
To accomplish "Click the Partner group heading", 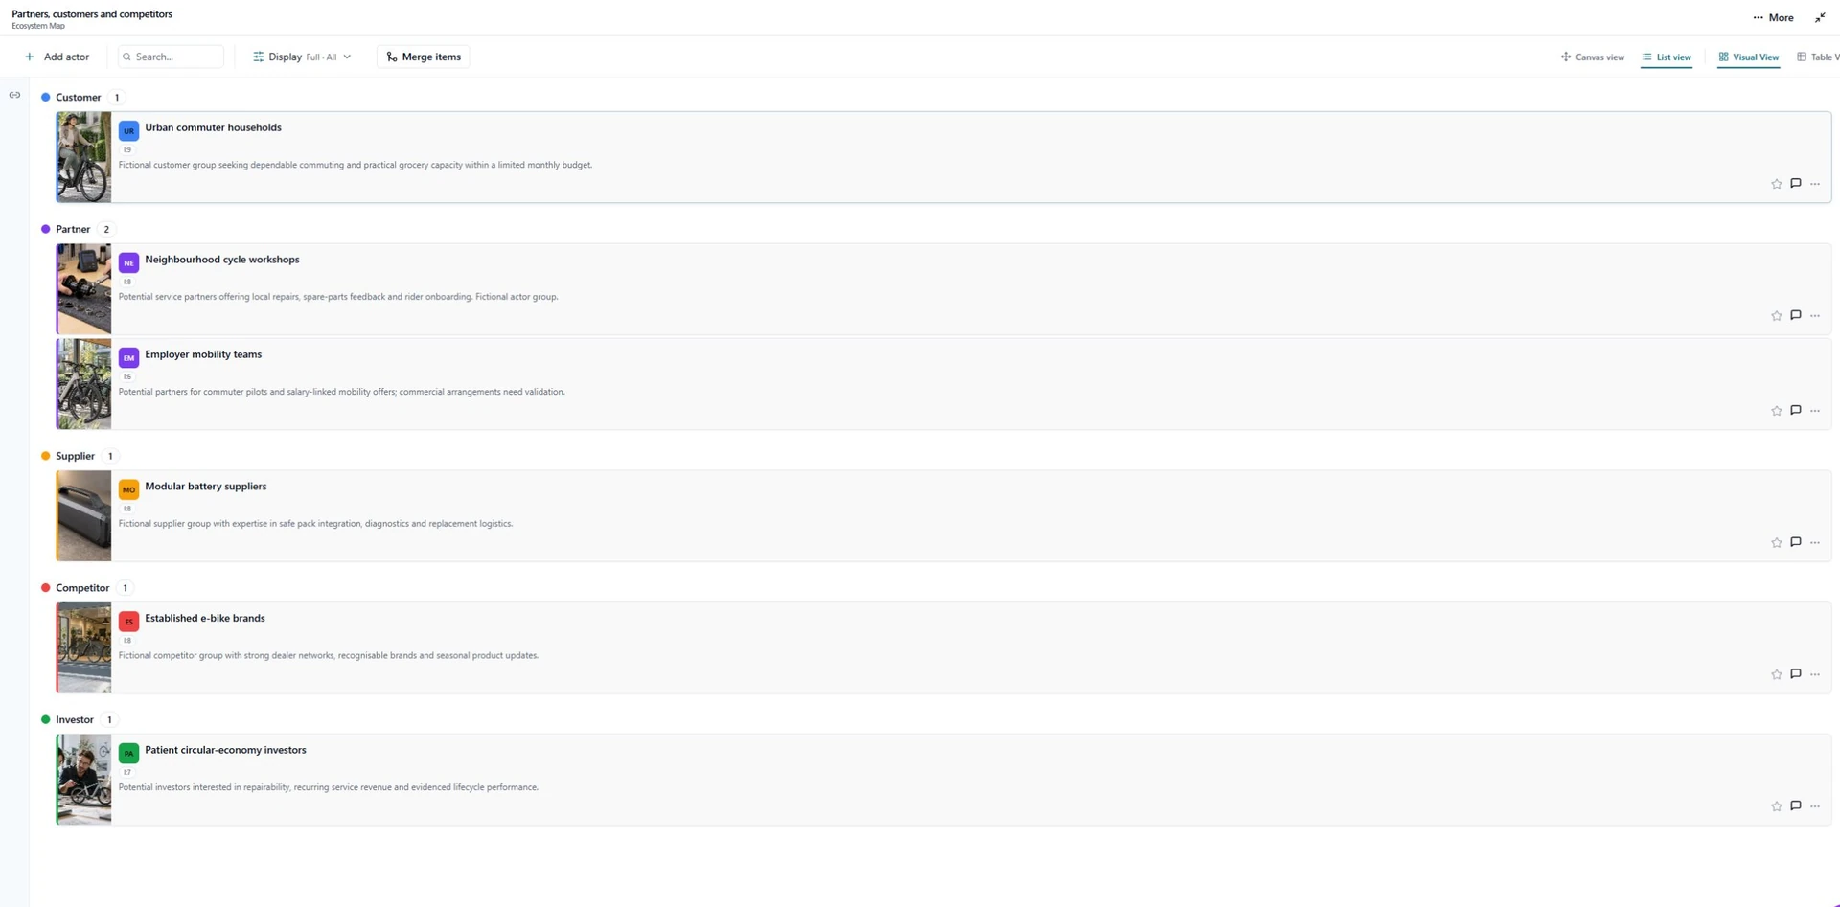I will coord(73,229).
